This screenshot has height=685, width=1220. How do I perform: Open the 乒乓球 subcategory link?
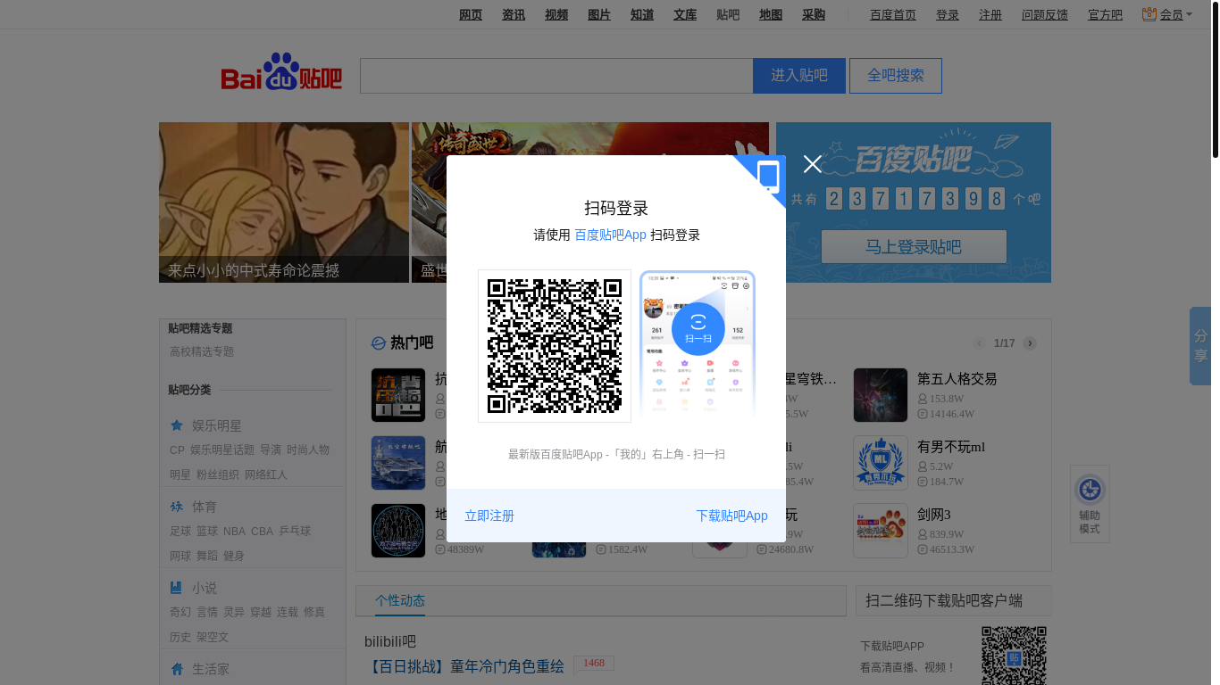295,532
